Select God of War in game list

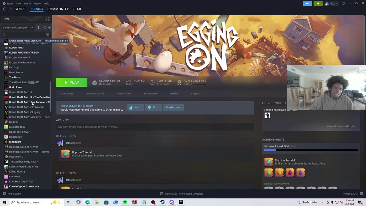[x=15, y=87]
